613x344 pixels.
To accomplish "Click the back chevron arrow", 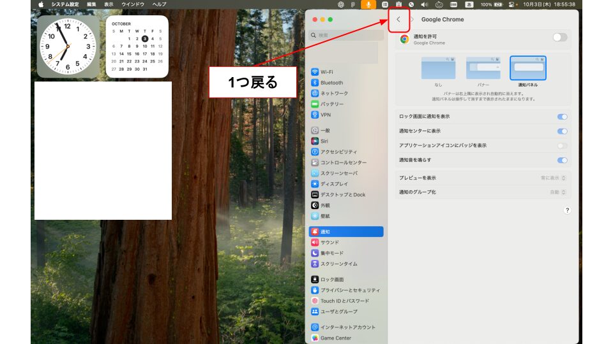I will 398,20.
